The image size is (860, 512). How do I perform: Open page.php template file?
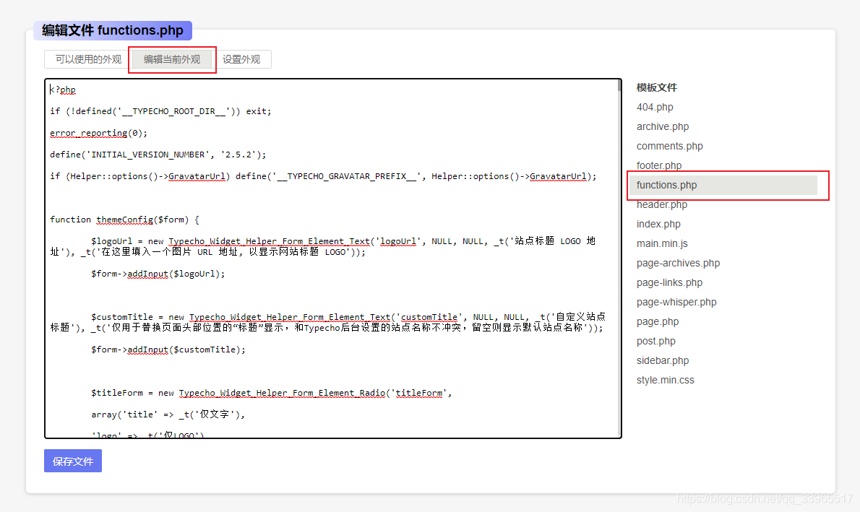tap(658, 322)
